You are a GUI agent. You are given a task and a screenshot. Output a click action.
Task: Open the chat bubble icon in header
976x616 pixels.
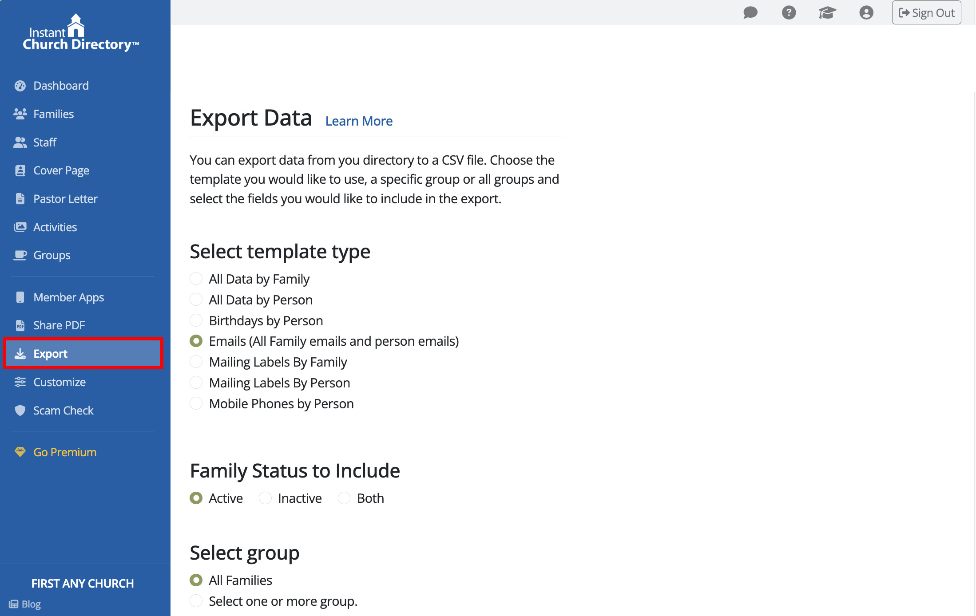[750, 12]
